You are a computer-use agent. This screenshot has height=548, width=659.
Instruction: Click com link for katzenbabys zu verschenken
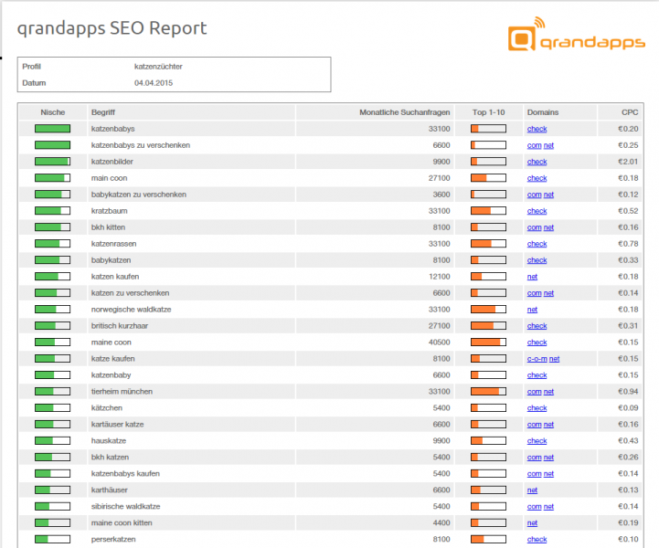click(534, 145)
